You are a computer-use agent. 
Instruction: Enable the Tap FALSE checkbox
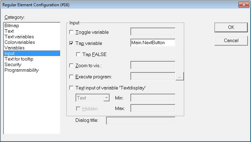[78, 54]
